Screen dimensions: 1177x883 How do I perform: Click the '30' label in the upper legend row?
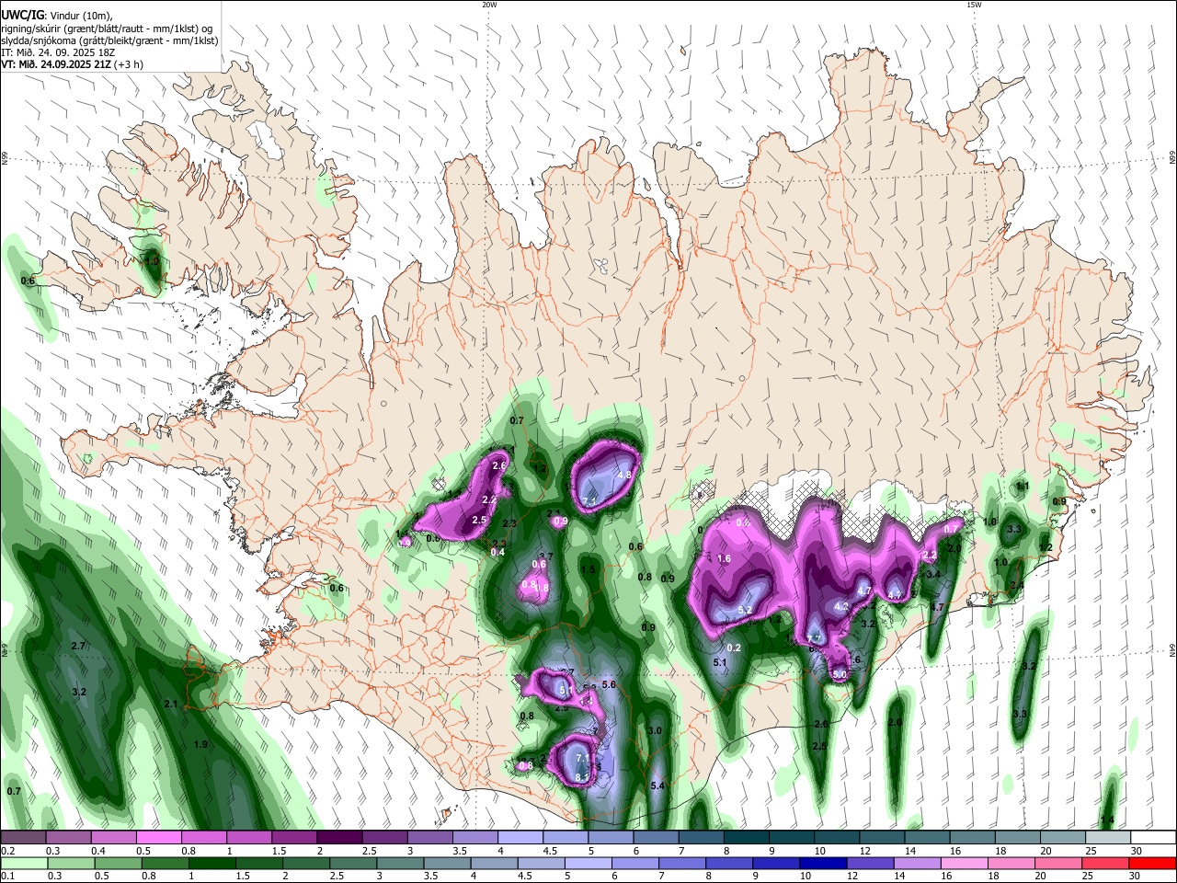click(1137, 851)
